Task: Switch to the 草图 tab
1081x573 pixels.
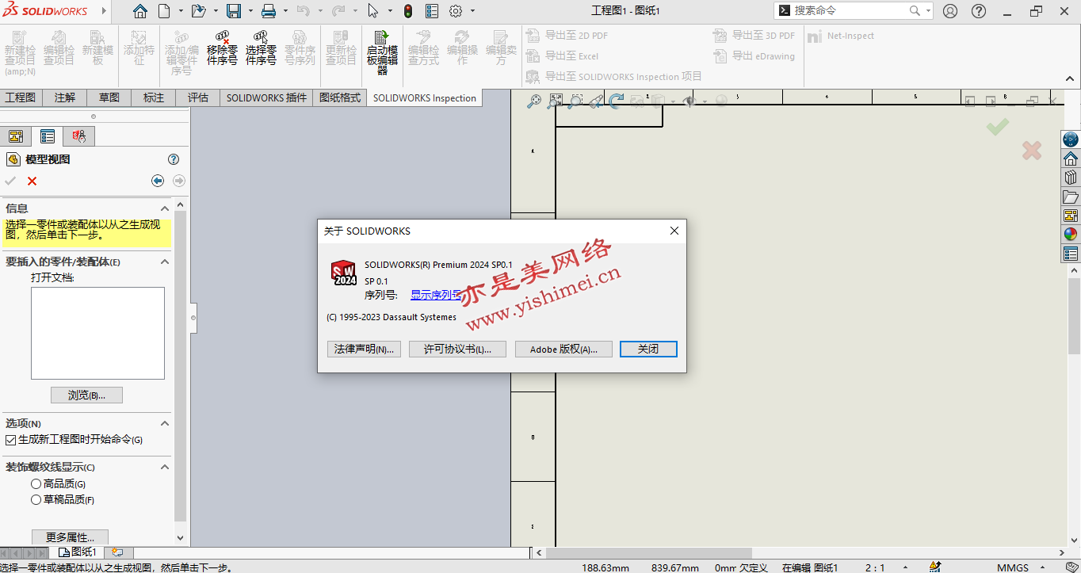Action: tap(109, 97)
